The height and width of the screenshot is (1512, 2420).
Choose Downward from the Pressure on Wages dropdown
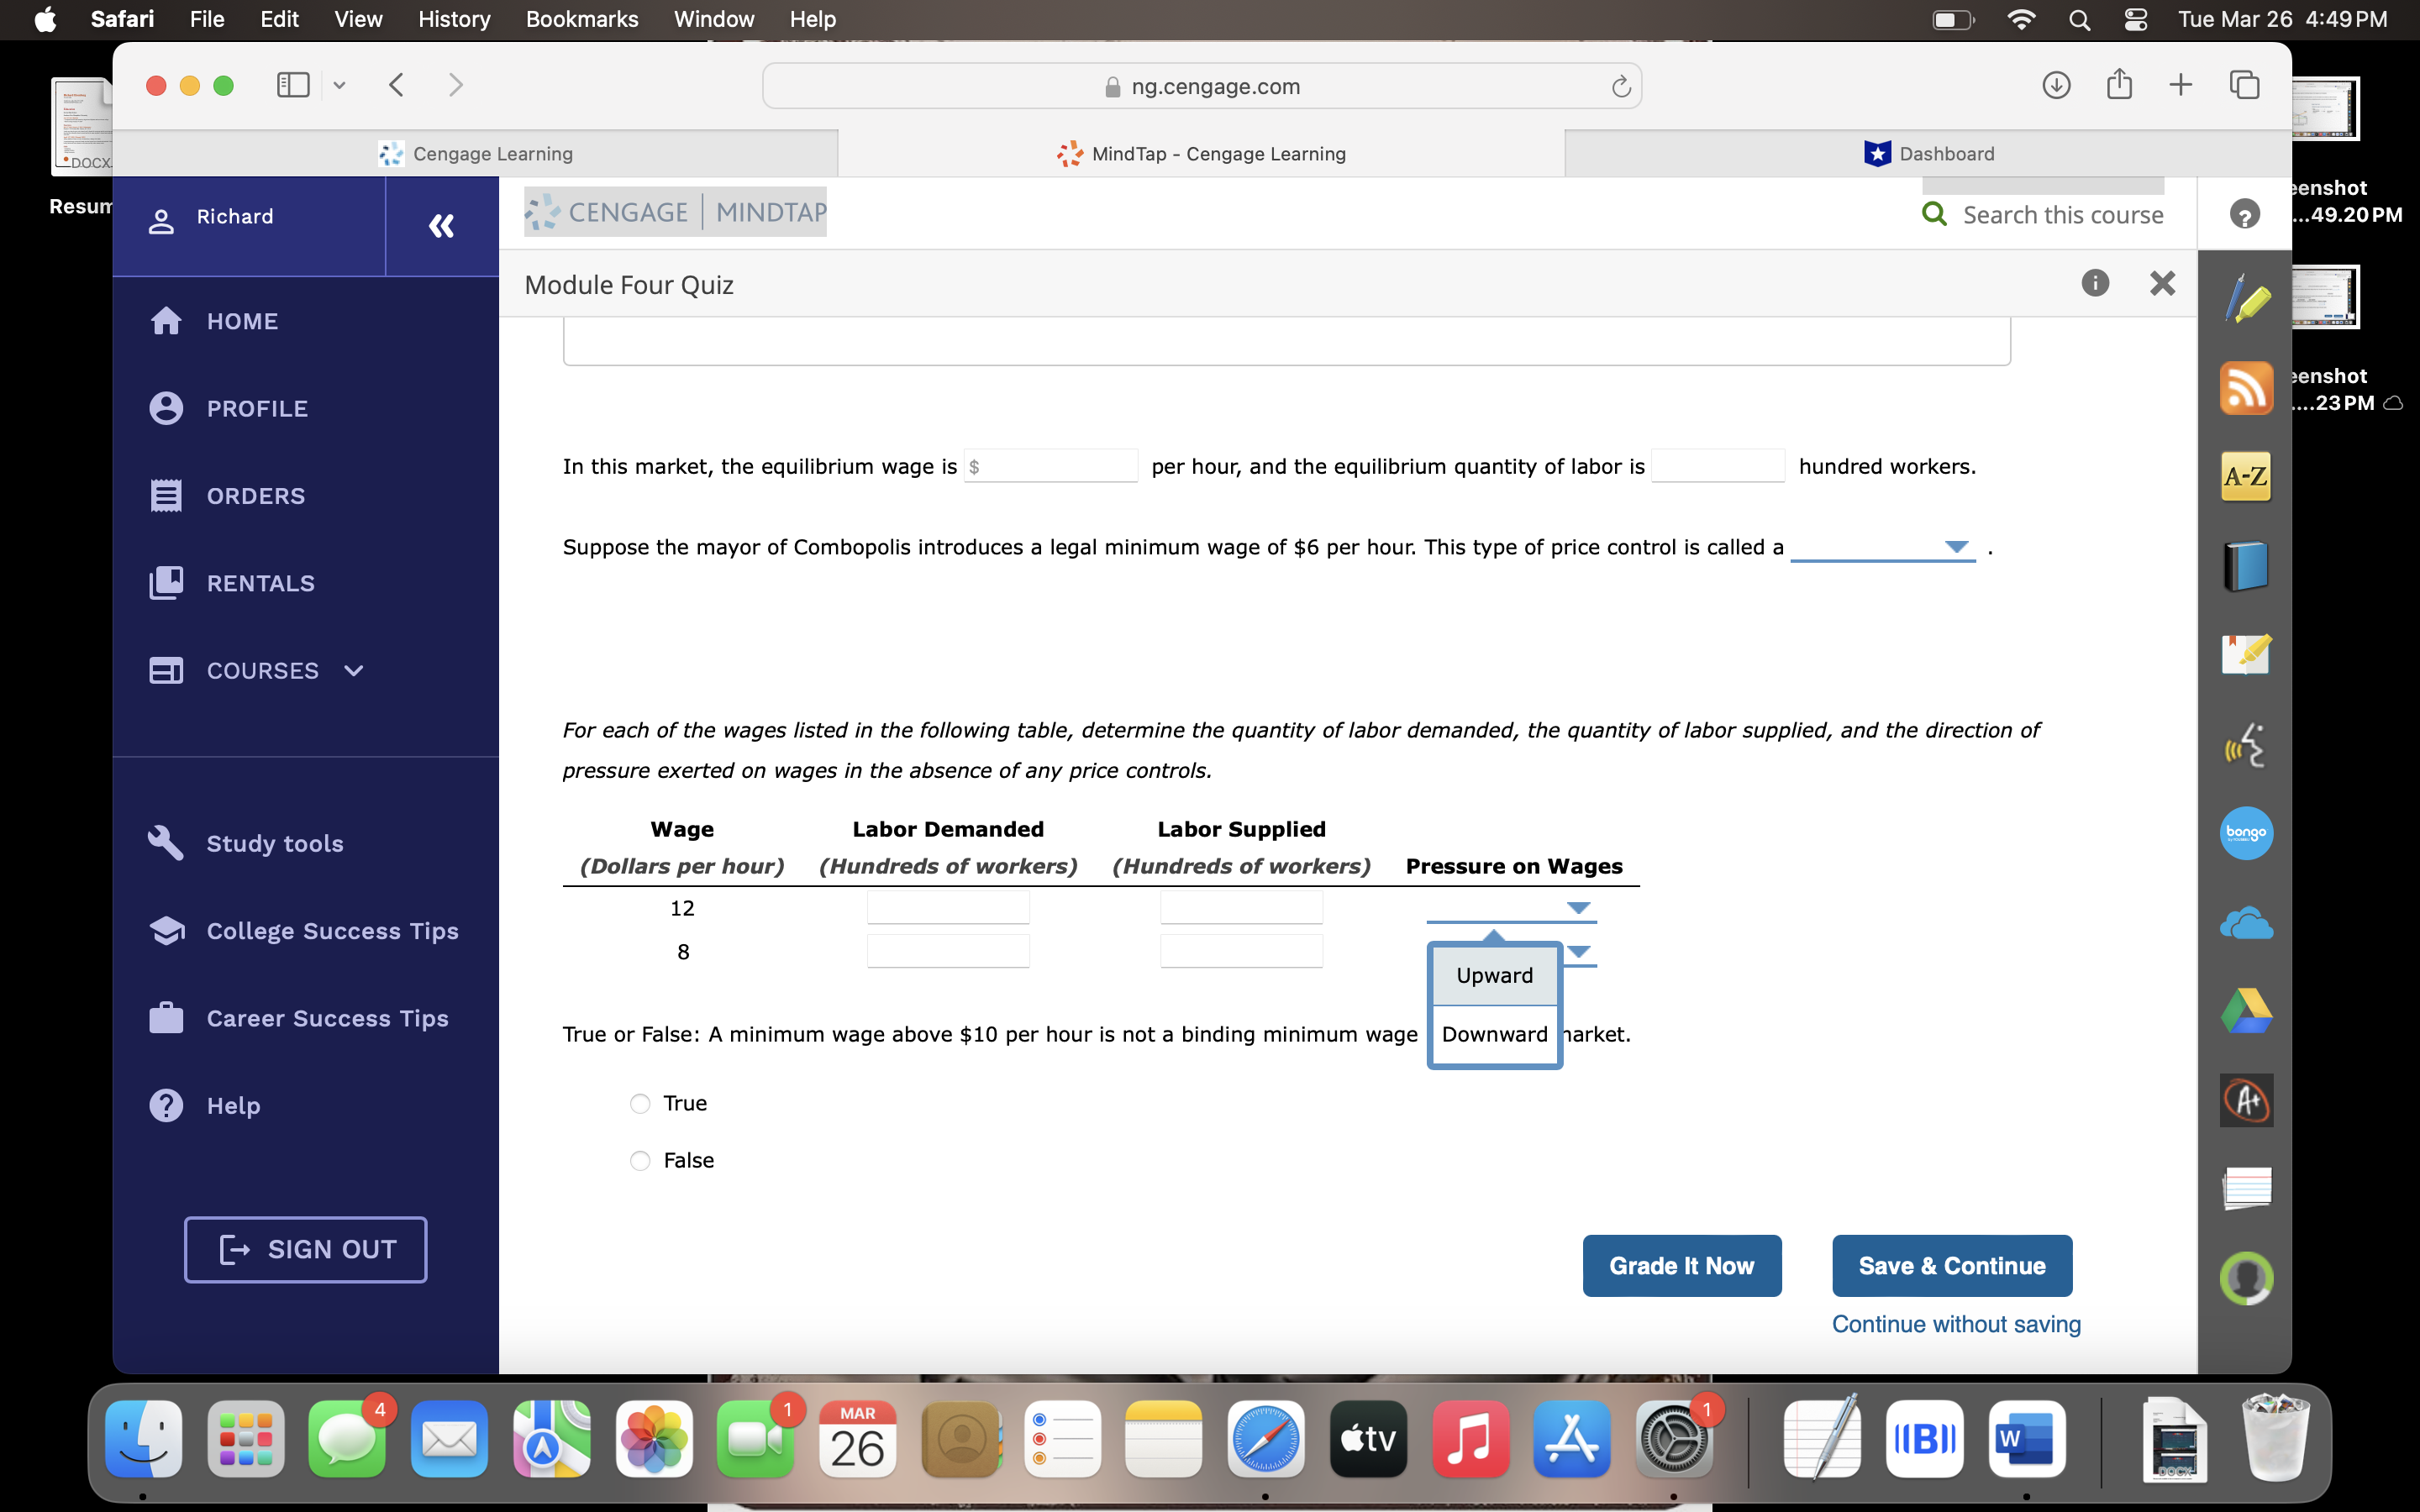(x=1493, y=1034)
